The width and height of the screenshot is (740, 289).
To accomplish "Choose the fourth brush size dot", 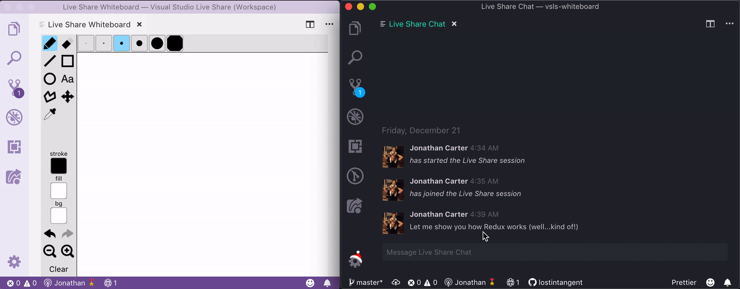I will click(x=139, y=43).
